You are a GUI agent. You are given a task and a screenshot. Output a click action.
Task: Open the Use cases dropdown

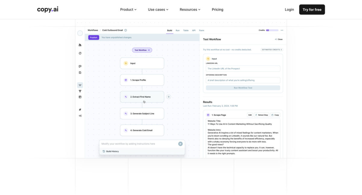[x=158, y=9]
